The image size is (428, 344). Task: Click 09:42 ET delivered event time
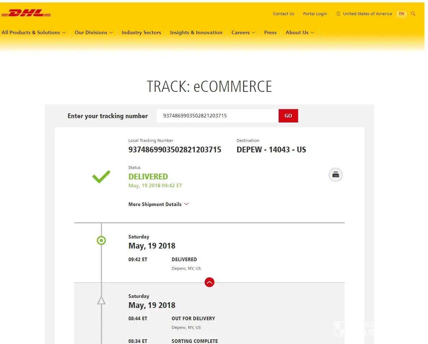point(137,259)
